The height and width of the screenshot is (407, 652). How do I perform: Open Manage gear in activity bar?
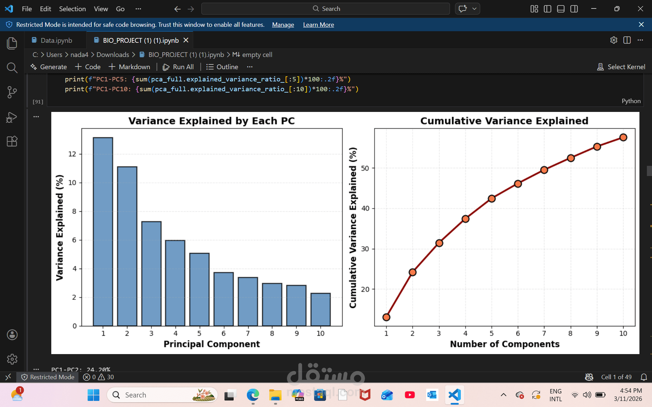[12, 359]
